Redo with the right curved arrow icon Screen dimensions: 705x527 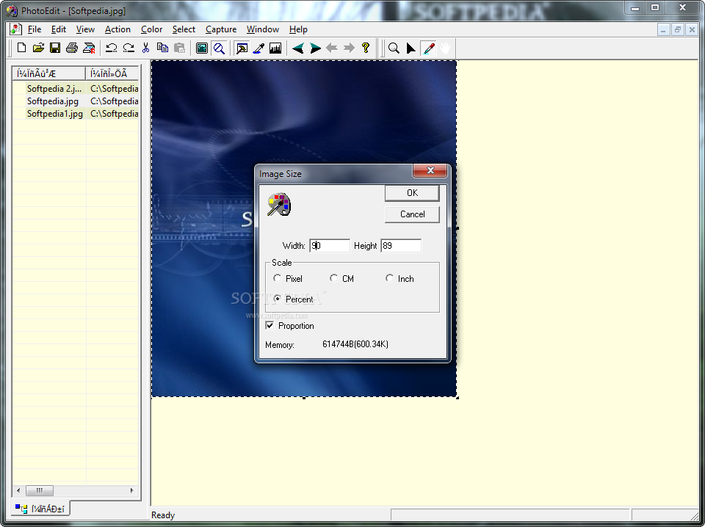click(x=129, y=48)
